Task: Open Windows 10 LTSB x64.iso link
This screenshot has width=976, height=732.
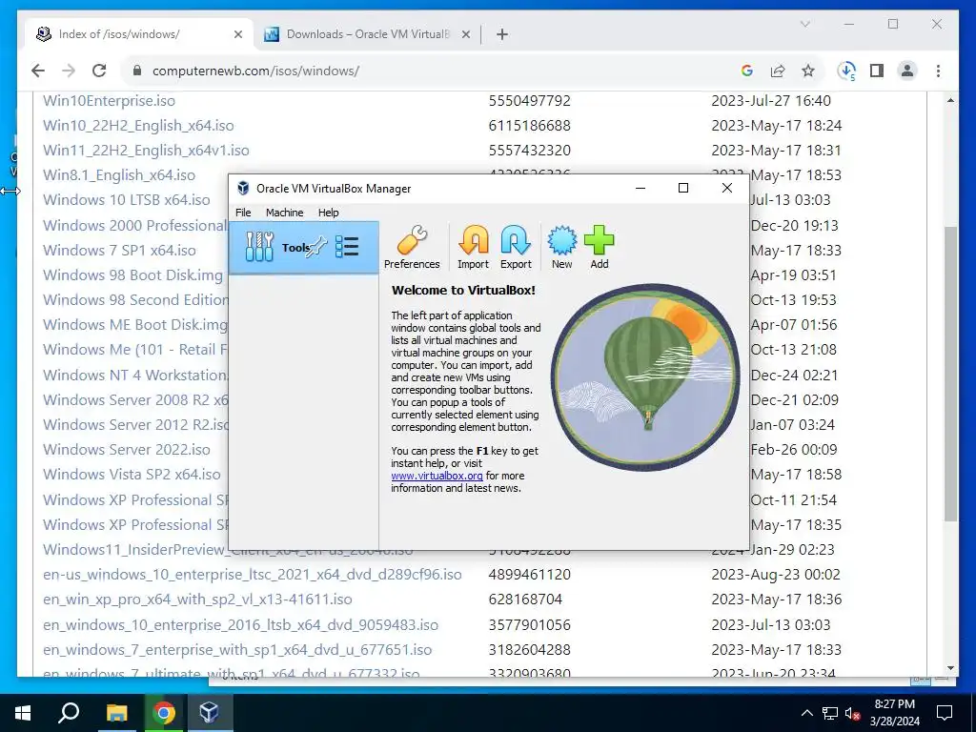Action: click(127, 200)
